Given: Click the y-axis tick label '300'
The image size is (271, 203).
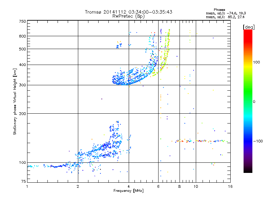Looking at the screenshot, I should click(22, 85).
